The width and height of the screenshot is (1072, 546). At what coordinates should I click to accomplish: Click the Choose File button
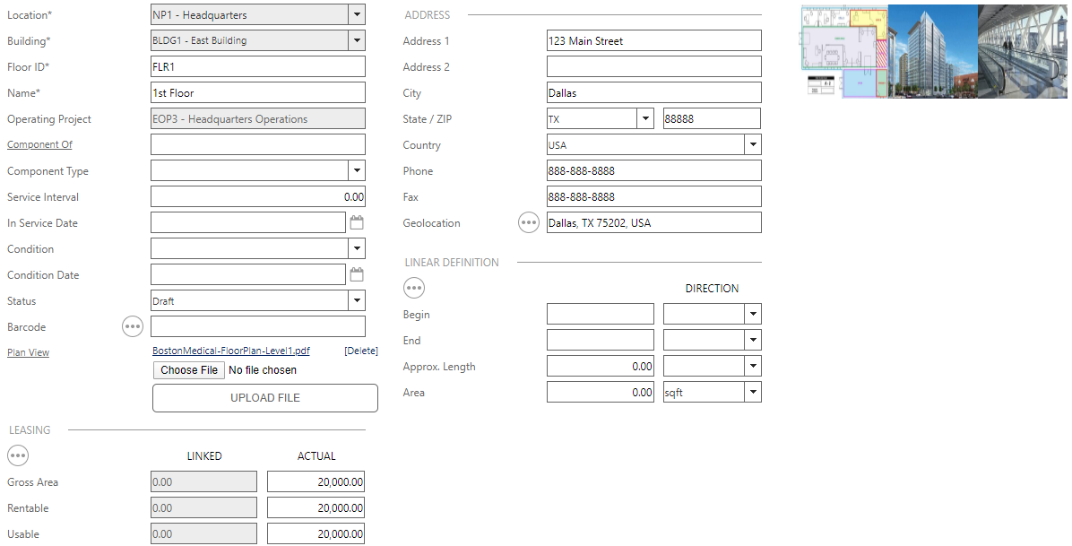(189, 370)
